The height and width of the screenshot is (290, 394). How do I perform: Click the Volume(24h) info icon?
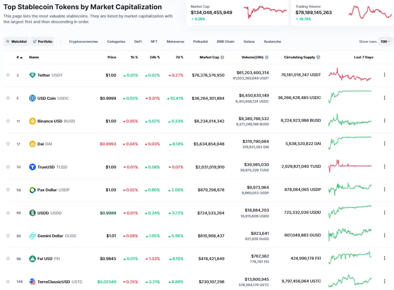click(267, 57)
